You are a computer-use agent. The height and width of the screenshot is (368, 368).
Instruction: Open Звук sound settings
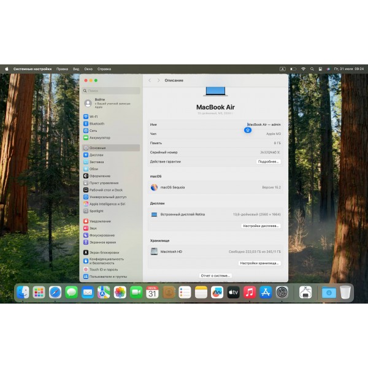tap(90, 228)
